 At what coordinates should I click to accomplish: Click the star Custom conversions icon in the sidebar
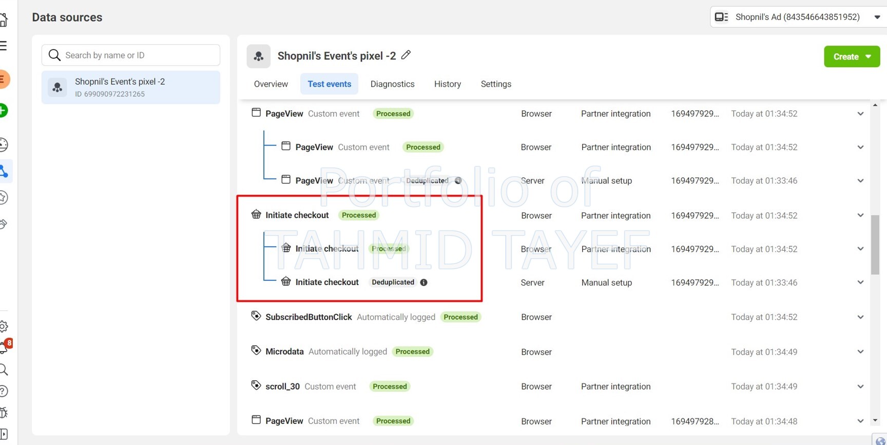click(x=3, y=197)
